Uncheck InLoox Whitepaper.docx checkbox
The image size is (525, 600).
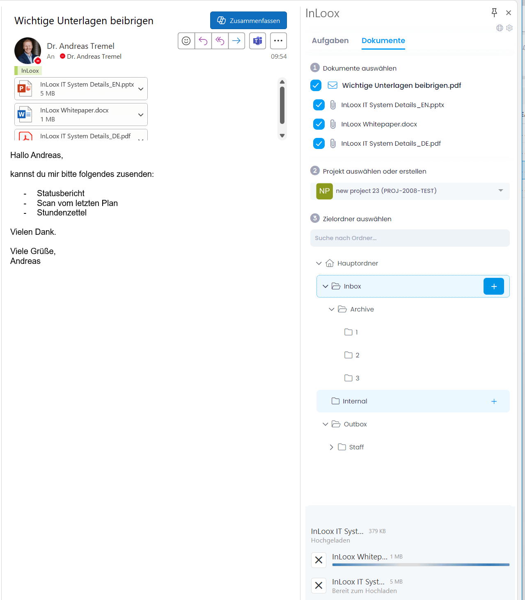tap(319, 124)
